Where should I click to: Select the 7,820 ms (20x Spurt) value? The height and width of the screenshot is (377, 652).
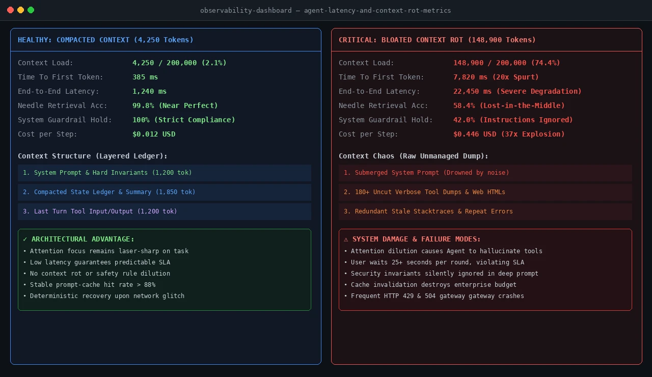point(496,77)
